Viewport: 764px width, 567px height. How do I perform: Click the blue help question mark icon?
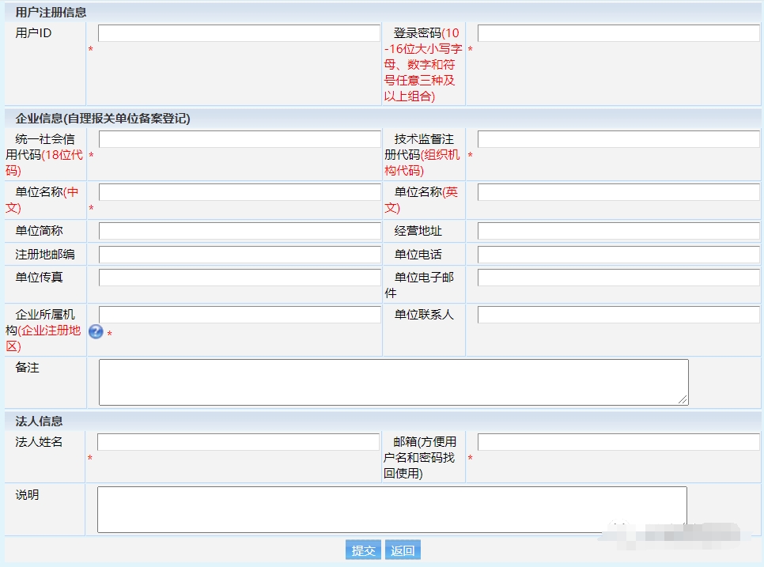pyautogui.click(x=96, y=331)
